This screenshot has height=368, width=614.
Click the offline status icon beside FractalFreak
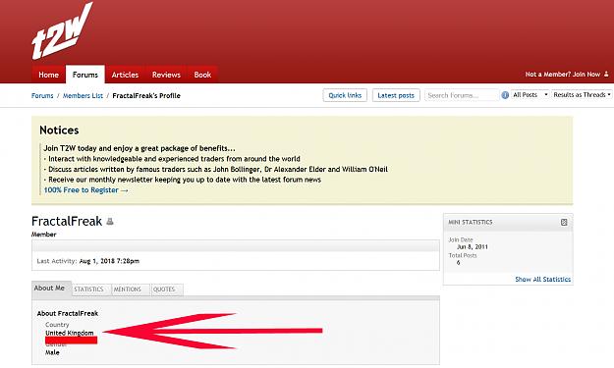[x=110, y=222]
